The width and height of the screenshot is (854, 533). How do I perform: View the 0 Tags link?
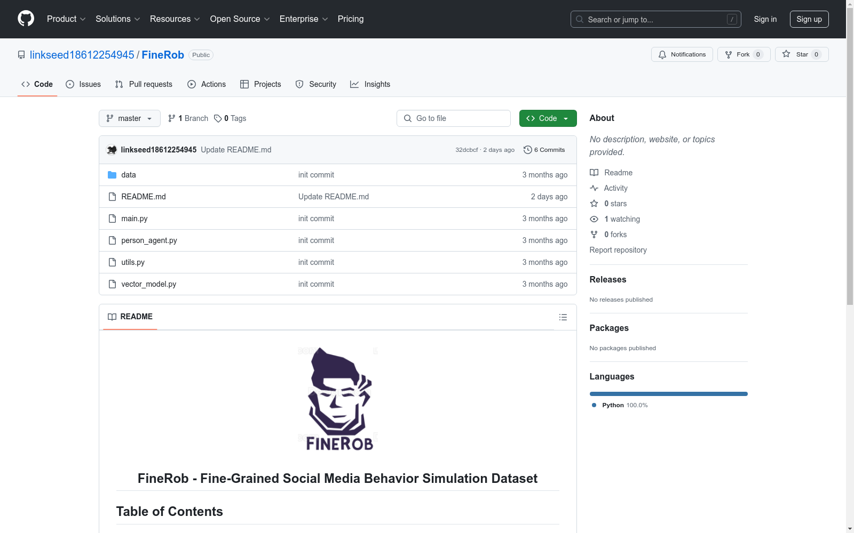230,118
